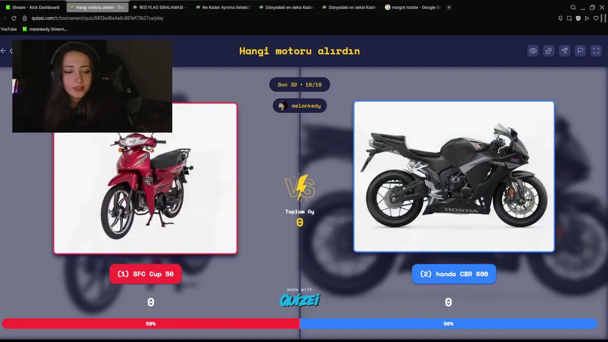
Task: Open a new tab with the plus button
Action: point(449,7)
